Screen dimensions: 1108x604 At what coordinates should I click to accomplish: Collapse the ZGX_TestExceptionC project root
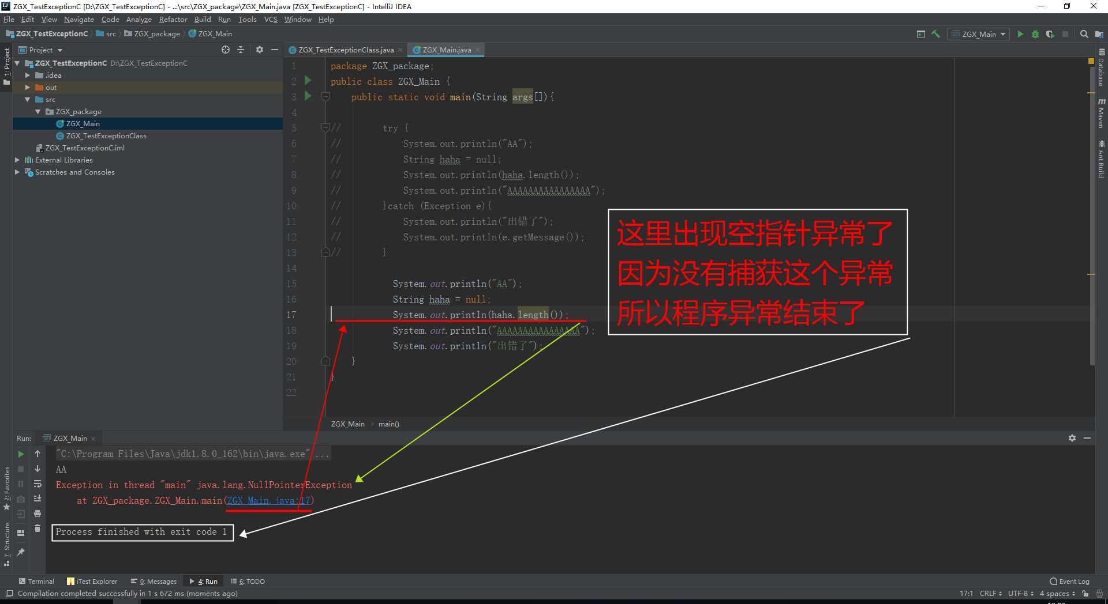(x=17, y=63)
